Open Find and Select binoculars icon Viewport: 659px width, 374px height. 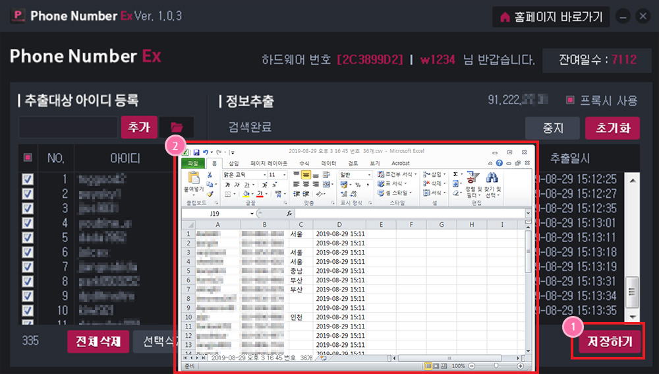pos(492,177)
